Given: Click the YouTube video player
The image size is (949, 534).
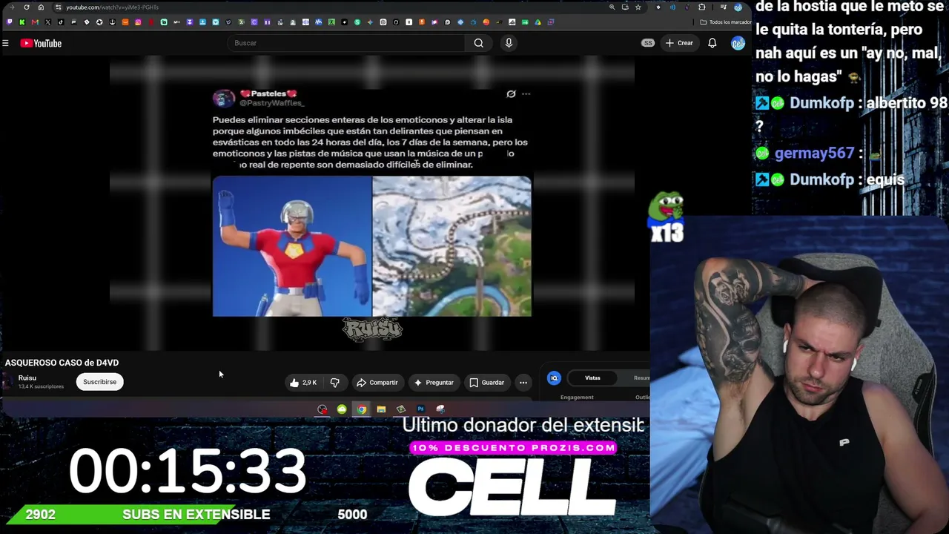Looking at the screenshot, I should click(372, 202).
